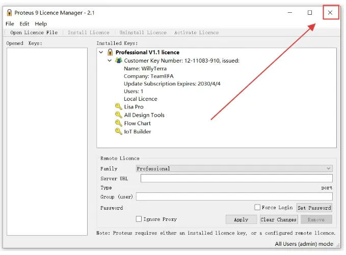
Task: Open the Edit menu
Action: pyautogui.click(x=24, y=24)
